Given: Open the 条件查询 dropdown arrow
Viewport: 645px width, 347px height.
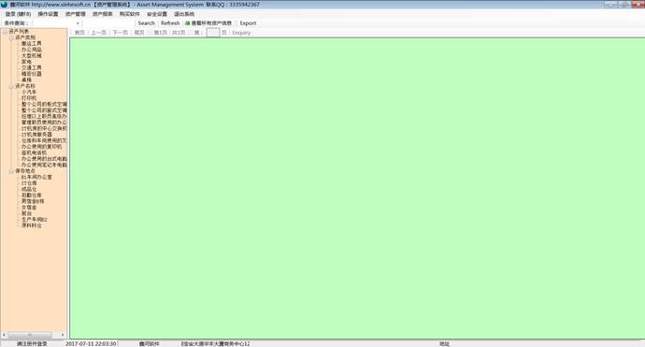Looking at the screenshot, I should pyautogui.click(x=78, y=23).
